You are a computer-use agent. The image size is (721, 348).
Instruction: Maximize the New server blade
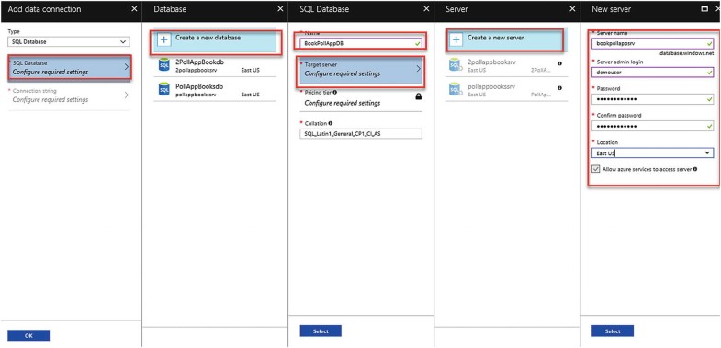click(x=704, y=9)
